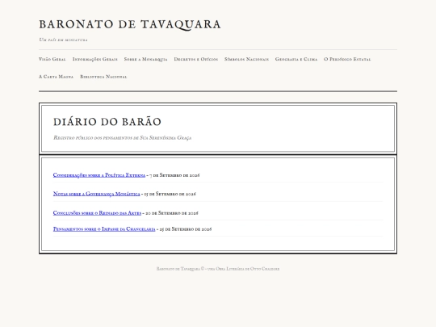Open A Carta Magna page
Screen dimensions: 436x327
[x=57, y=77]
